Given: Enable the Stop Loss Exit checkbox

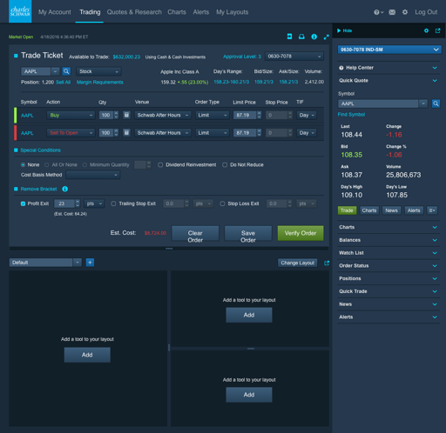Looking at the screenshot, I should tap(222, 203).
